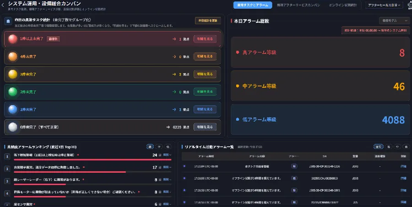Screen dimensions: 412x207
Task: Switch to the 異常タスクとアラーム tab
Action: coord(253,5)
